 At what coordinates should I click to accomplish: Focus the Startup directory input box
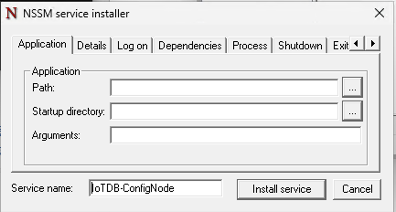point(224,111)
